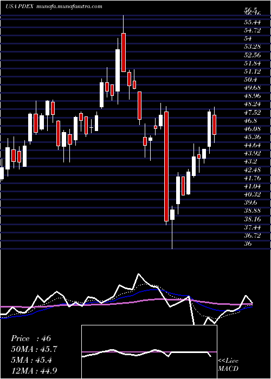Click the 44.64 price axis label
The image size is (271, 379).
(x=253, y=145)
